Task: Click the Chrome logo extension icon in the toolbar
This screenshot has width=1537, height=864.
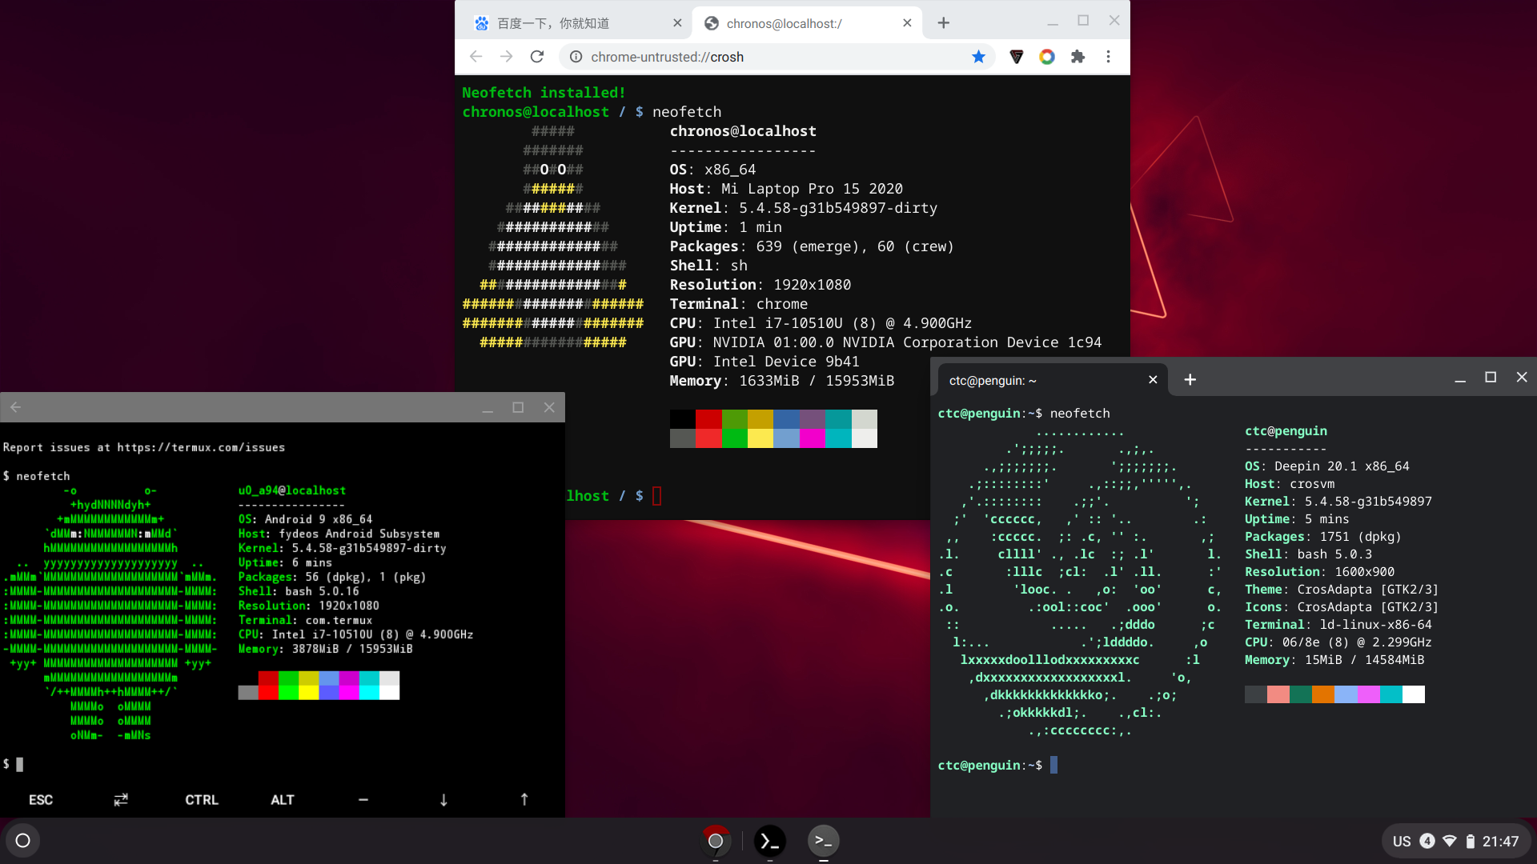Action: click(1047, 57)
